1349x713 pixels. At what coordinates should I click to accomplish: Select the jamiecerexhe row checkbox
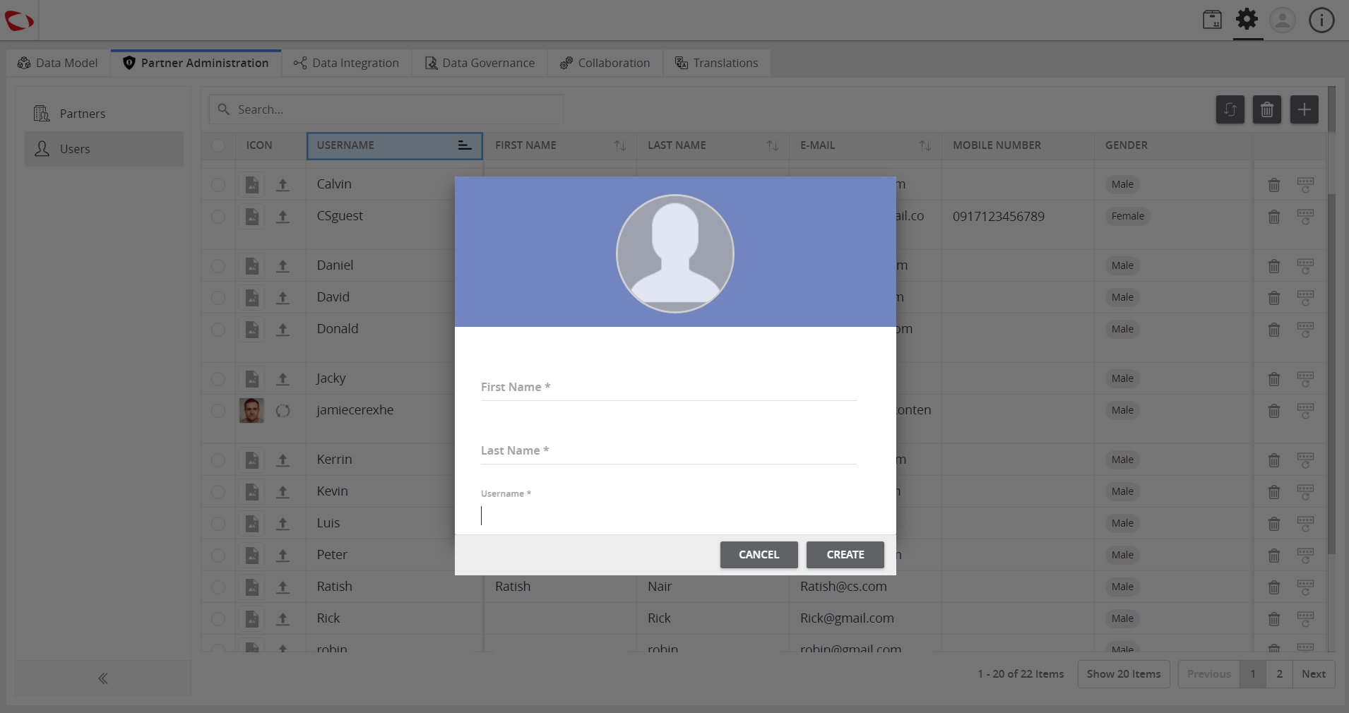pos(218,411)
